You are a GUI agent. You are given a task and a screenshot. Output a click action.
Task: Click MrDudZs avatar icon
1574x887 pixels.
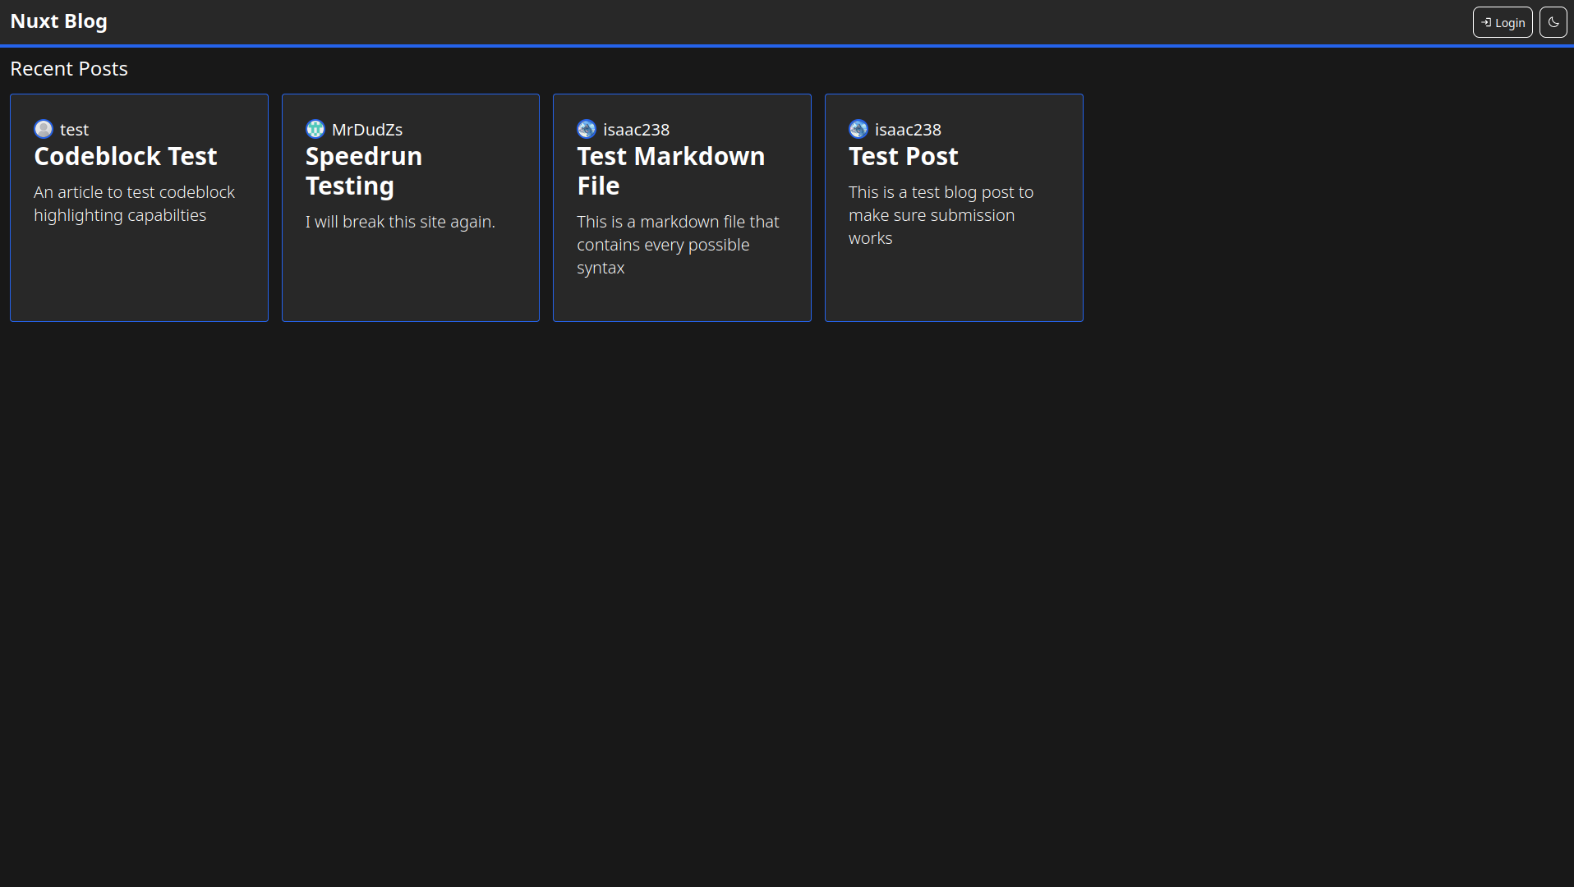[x=315, y=129]
